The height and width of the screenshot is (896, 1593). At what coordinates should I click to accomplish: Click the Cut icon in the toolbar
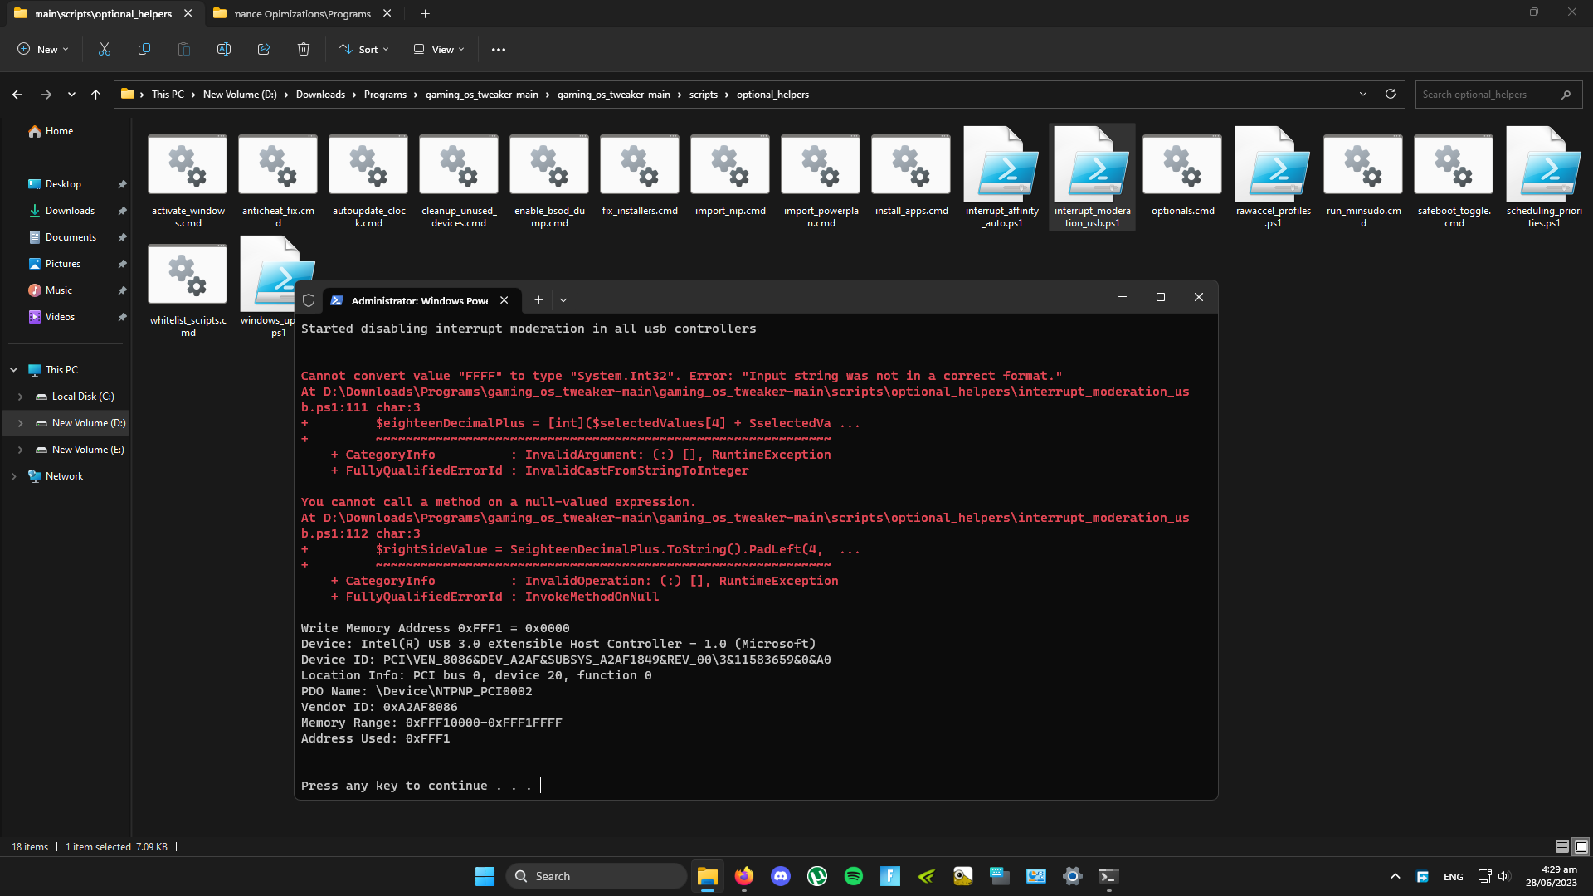(105, 49)
